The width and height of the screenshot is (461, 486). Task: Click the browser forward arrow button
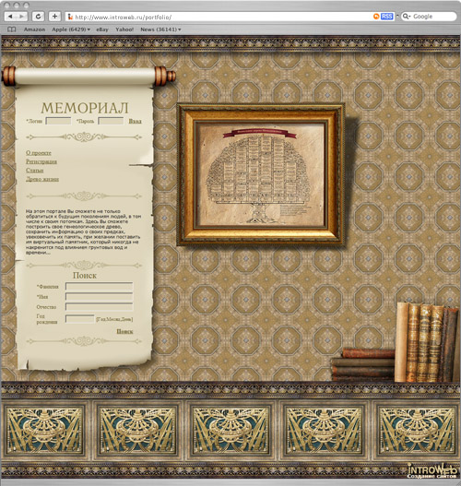tap(22, 17)
